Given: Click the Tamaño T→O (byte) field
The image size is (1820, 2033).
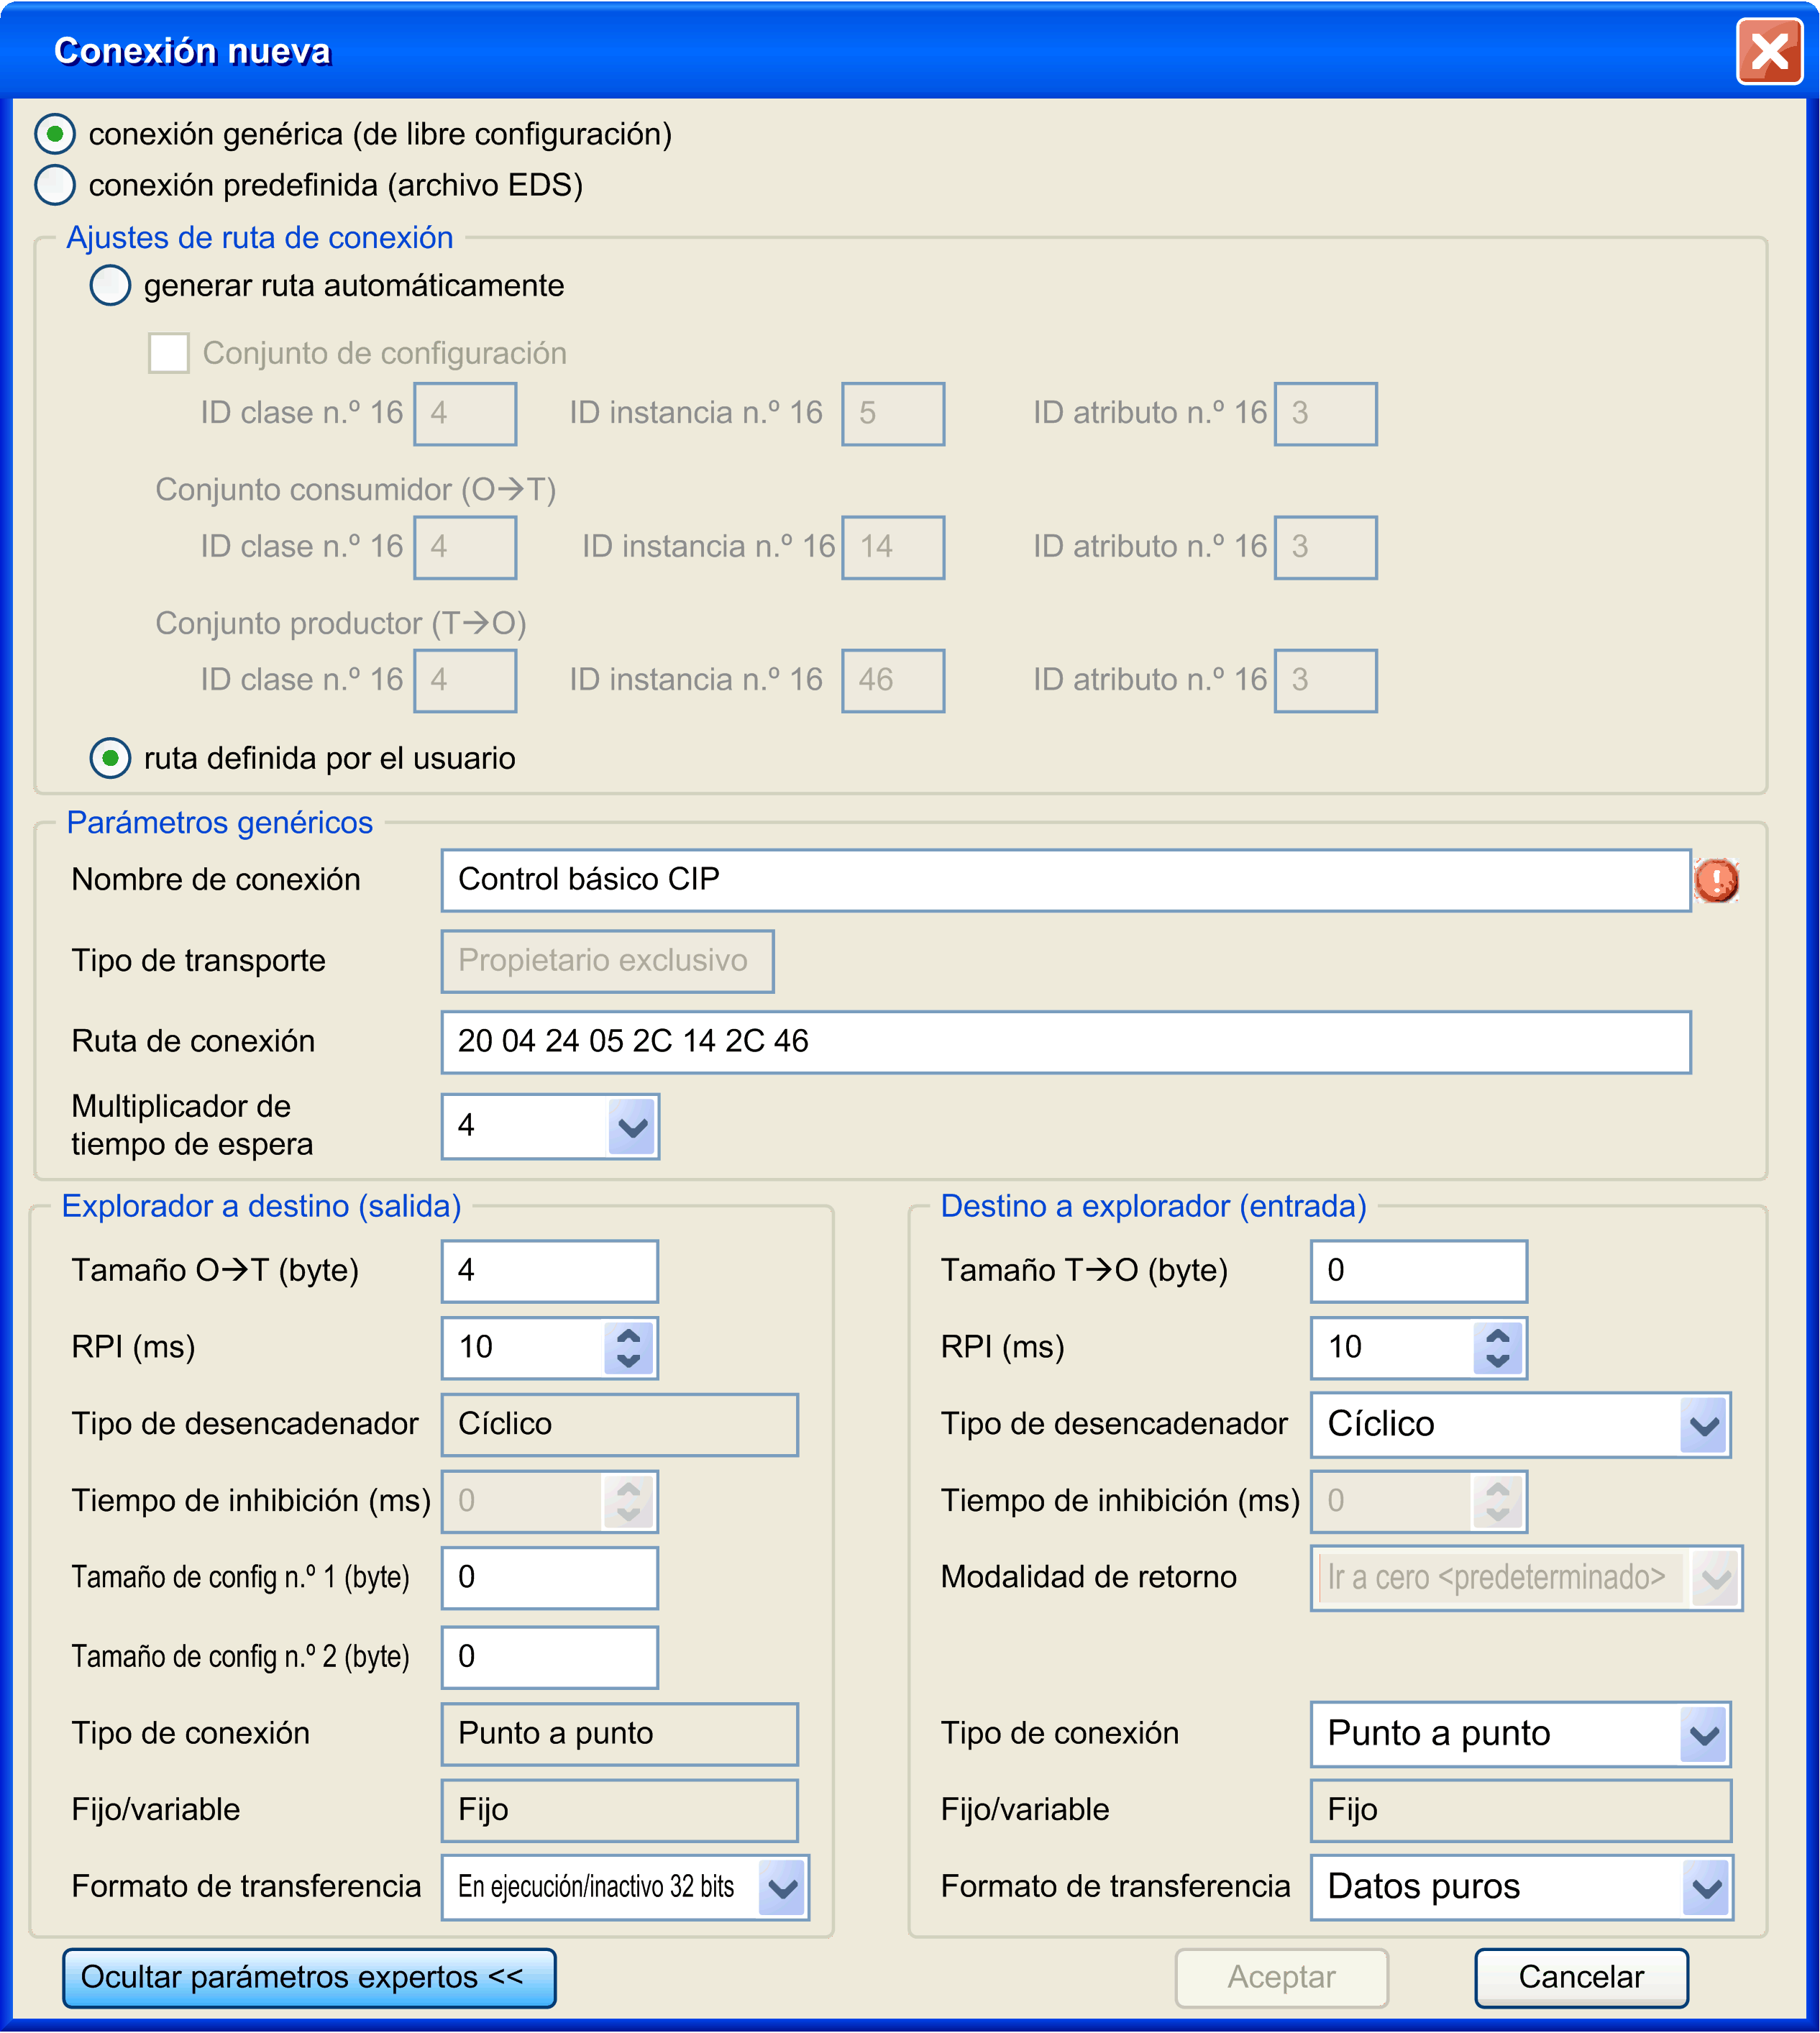Looking at the screenshot, I should pos(1418,1271).
